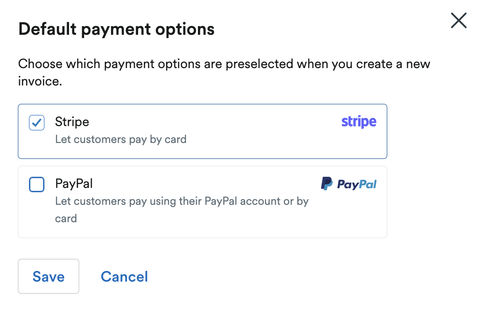
Task: Click the "Default payment options" heading
Action: (116, 29)
